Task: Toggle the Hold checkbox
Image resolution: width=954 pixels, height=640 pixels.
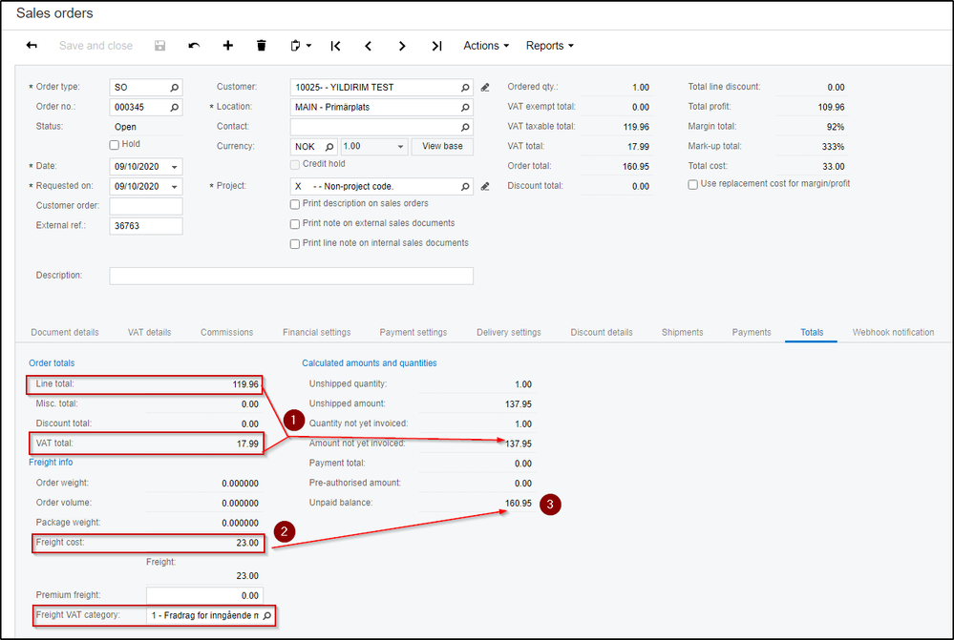Action: coord(114,145)
